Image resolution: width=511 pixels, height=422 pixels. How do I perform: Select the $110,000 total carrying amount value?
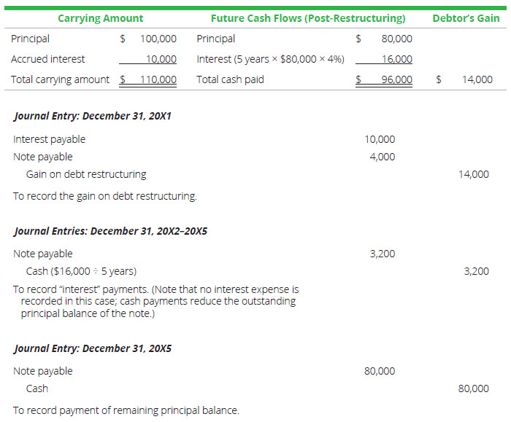click(153, 79)
